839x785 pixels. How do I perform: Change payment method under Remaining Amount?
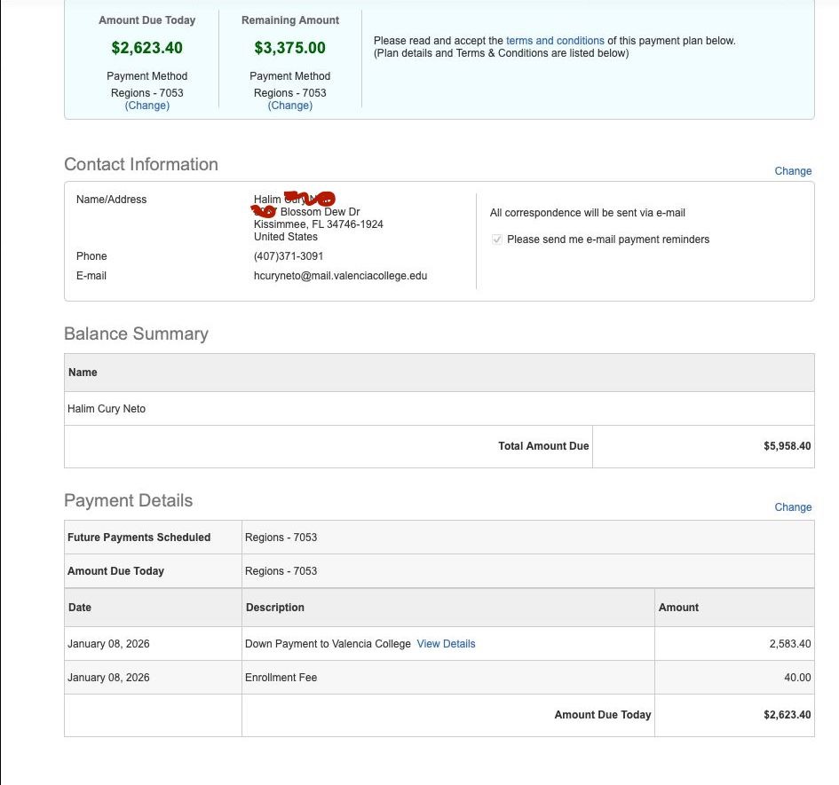pyautogui.click(x=289, y=106)
